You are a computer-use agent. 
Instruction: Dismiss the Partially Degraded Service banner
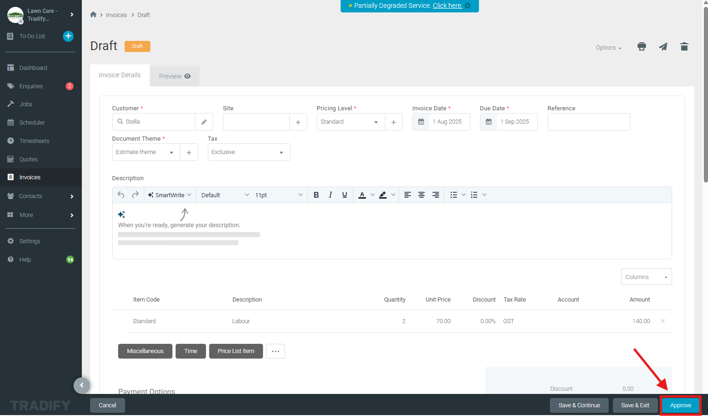(468, 6)
